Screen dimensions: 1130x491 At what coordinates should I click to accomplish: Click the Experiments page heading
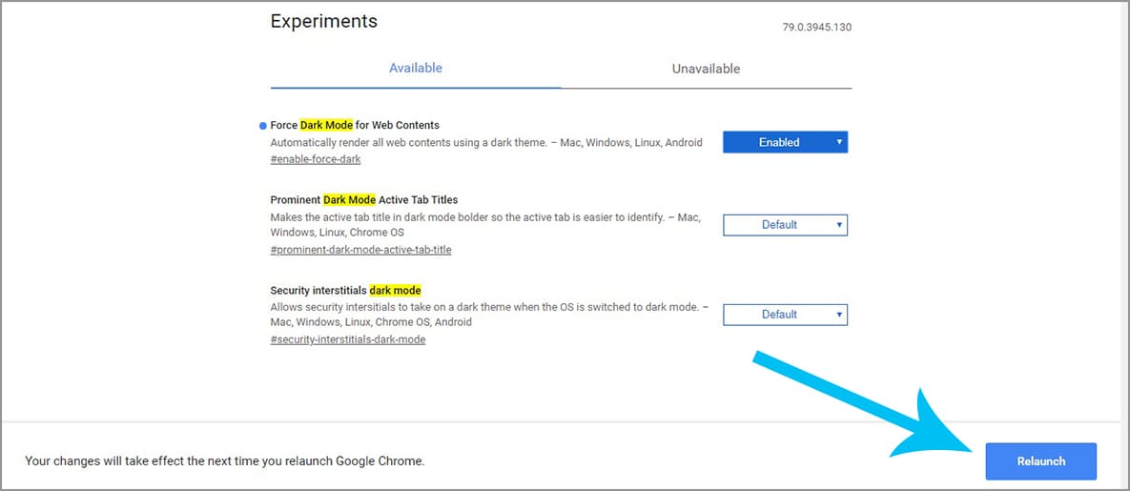(324, 21)
